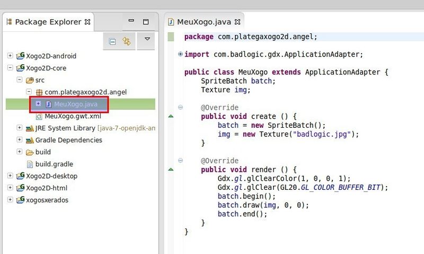The width and height of the screenshot is (424, 254).
Task: Toggle Link with Editor icon
Action: (x=126, y=41)
